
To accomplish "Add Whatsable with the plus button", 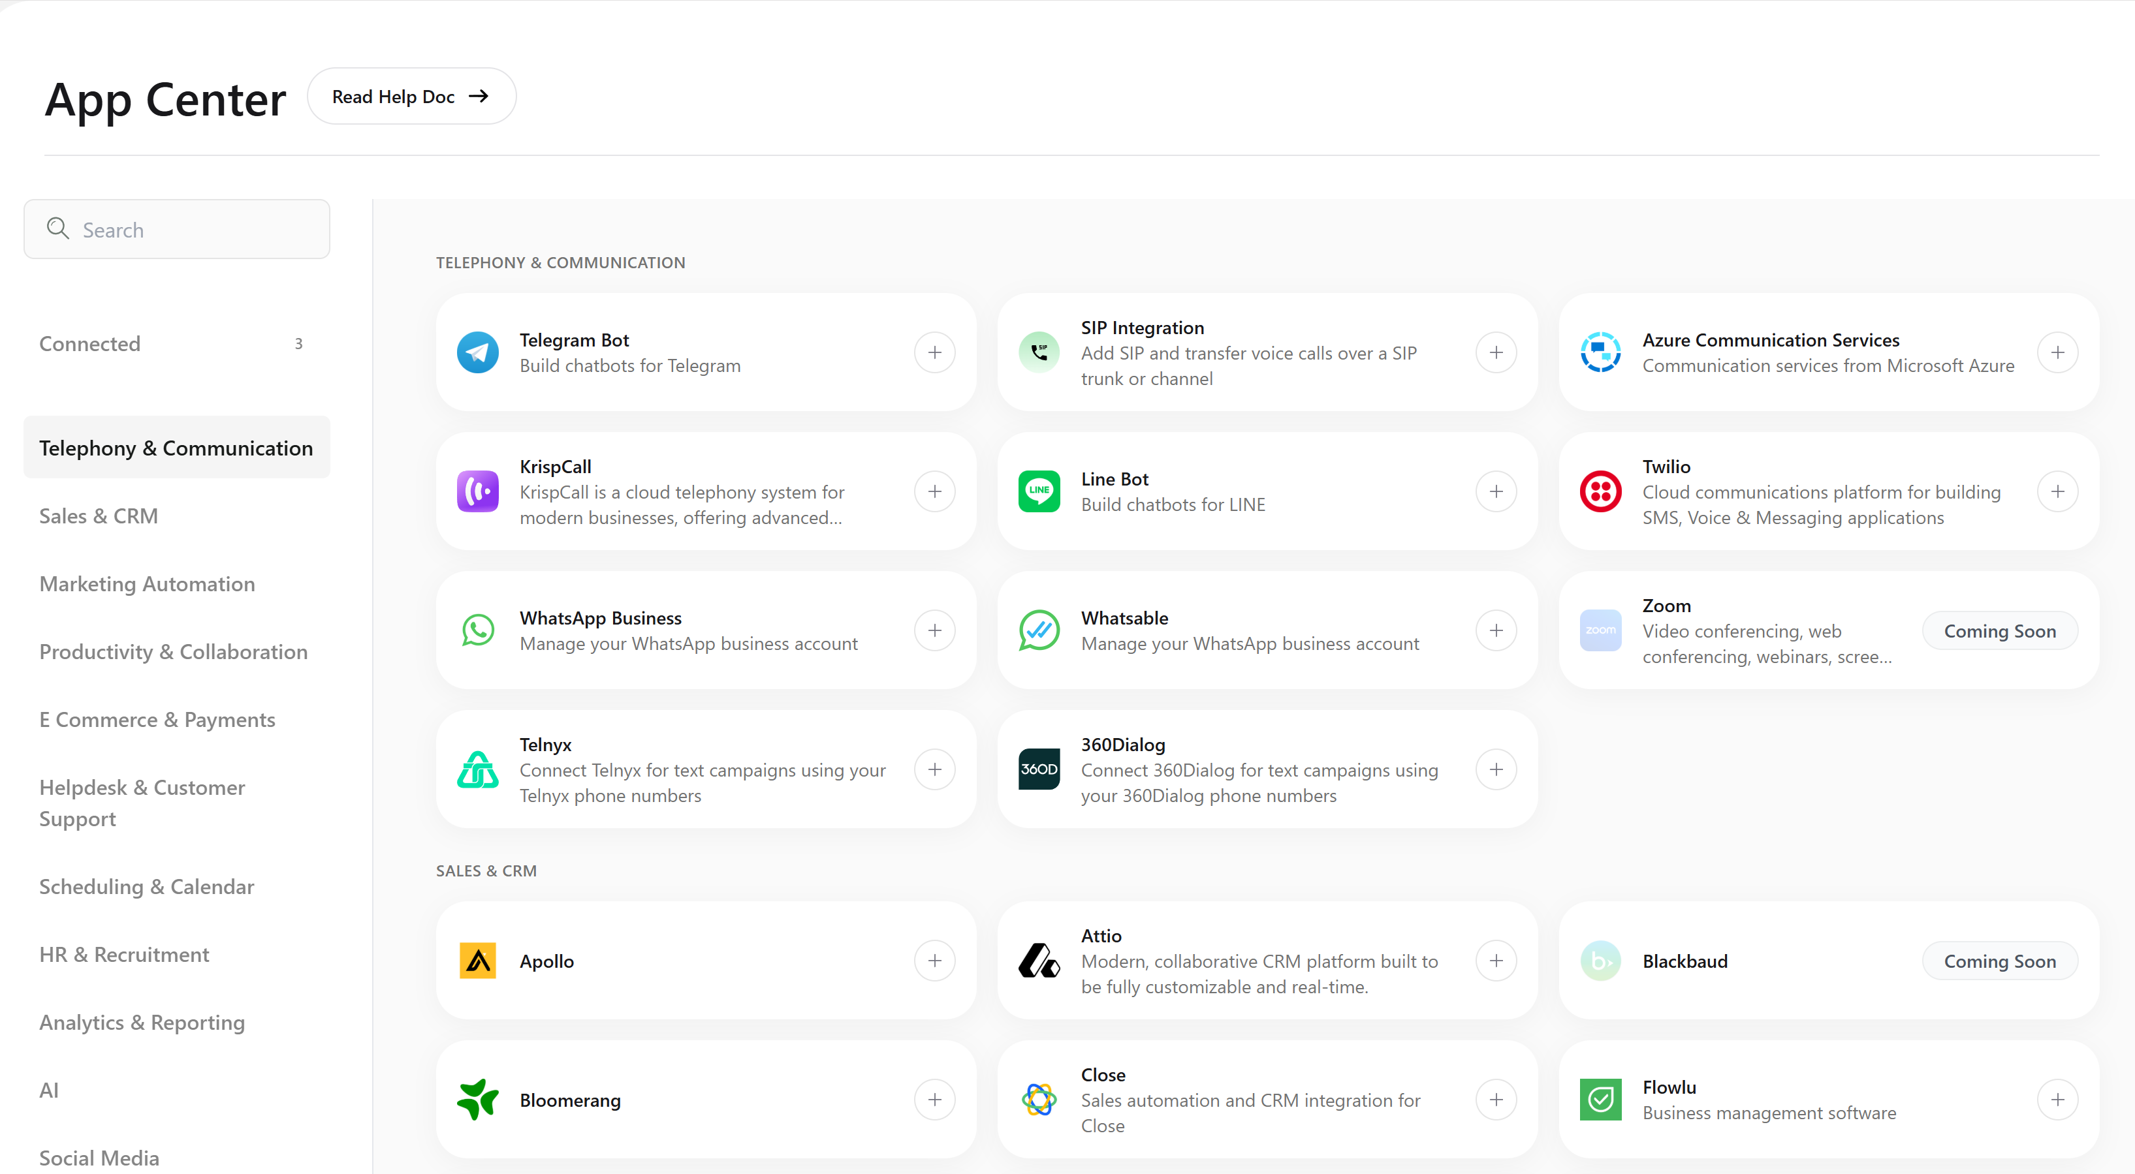I will pos(1495,630).
